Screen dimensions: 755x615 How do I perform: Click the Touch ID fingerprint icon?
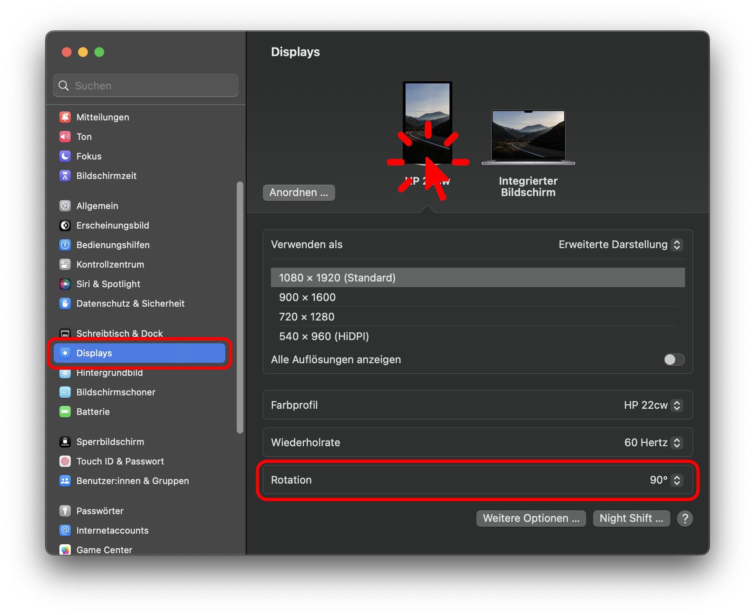coord(65,461)
